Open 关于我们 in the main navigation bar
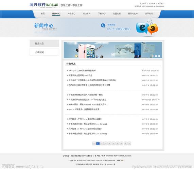Image resolution: width=194 pixels, height=170 pixels. [x=149, y=14]
